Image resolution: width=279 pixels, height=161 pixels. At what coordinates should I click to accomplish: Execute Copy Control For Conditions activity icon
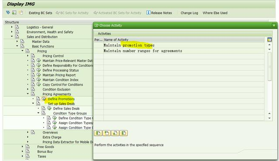coord(39,84)
